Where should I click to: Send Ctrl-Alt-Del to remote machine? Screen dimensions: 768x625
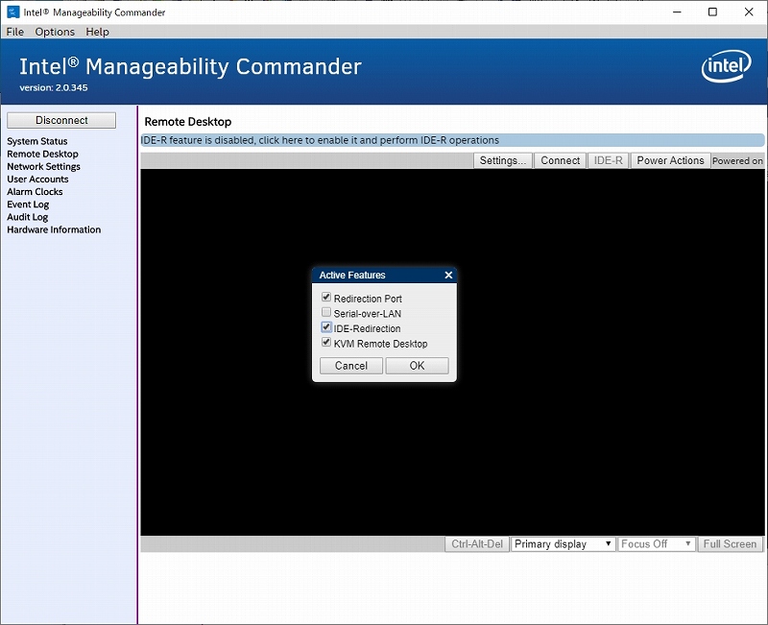[477, 544]
